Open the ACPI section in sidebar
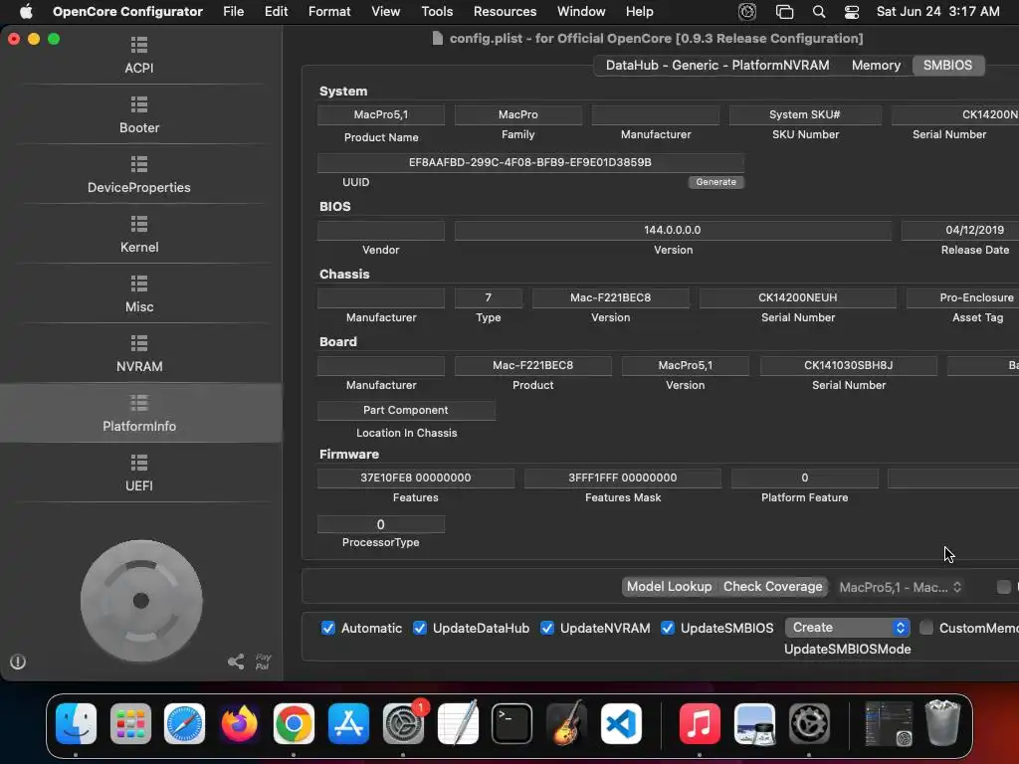Image resolution: width=1019 pixels, height=764 pixels. (x=139, y=56)
